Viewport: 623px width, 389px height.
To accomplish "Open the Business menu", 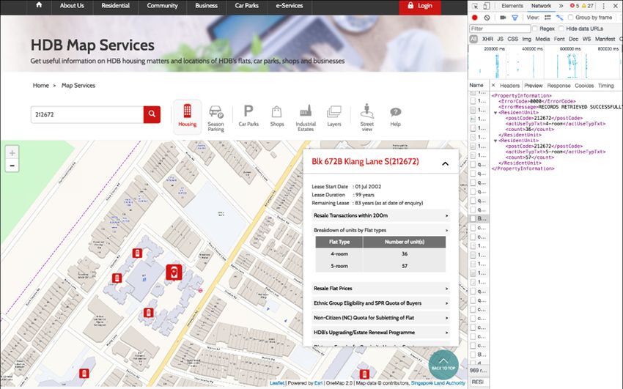I will coord(206,6).
